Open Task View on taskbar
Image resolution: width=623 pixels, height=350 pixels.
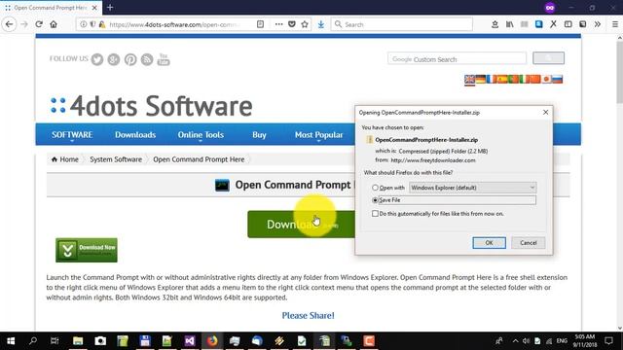[55, 341]
